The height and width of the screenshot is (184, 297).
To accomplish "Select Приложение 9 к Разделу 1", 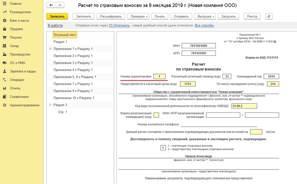I will point(73,91).
